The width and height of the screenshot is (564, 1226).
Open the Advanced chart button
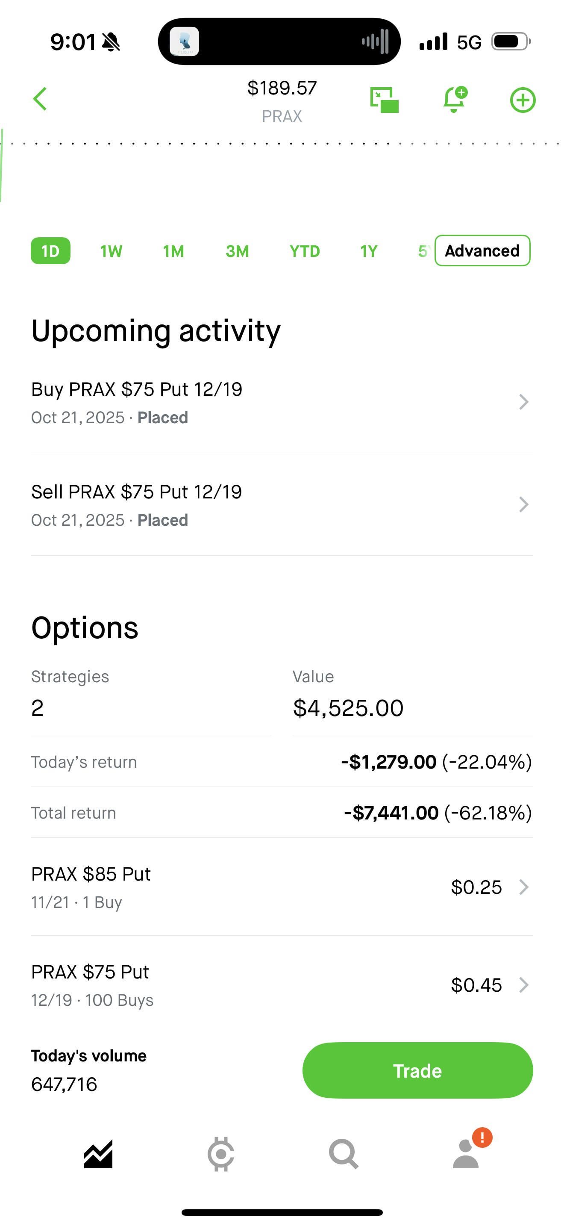tap(482, 251)
